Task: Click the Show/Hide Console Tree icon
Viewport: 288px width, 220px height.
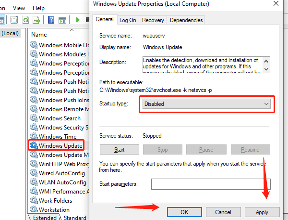Action: coord(2,20)
